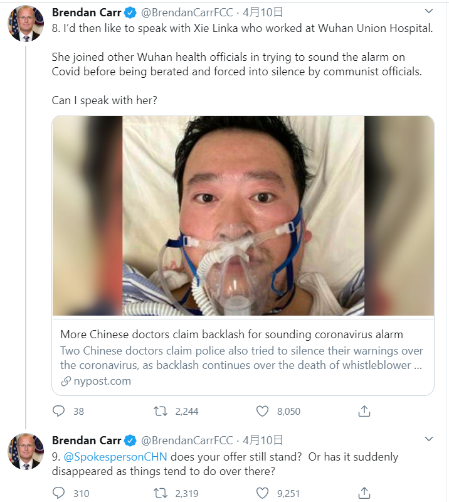Click the 4月10日 timestamp on tweet 8

(x=263, y=12)
